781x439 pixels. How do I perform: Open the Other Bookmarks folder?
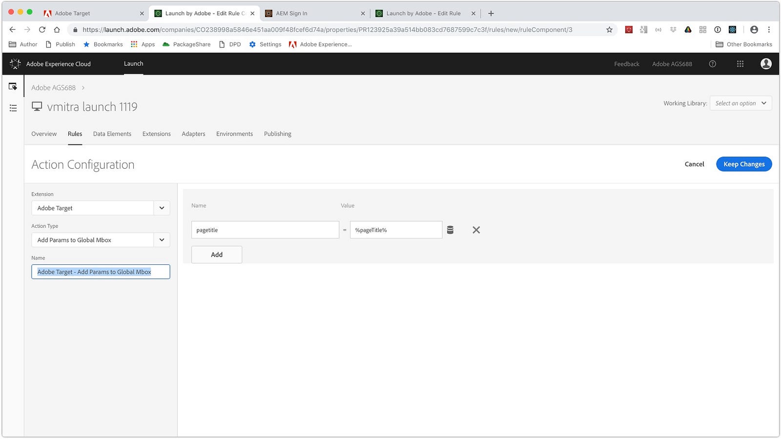pyautogui.click(x=744, y=44)
